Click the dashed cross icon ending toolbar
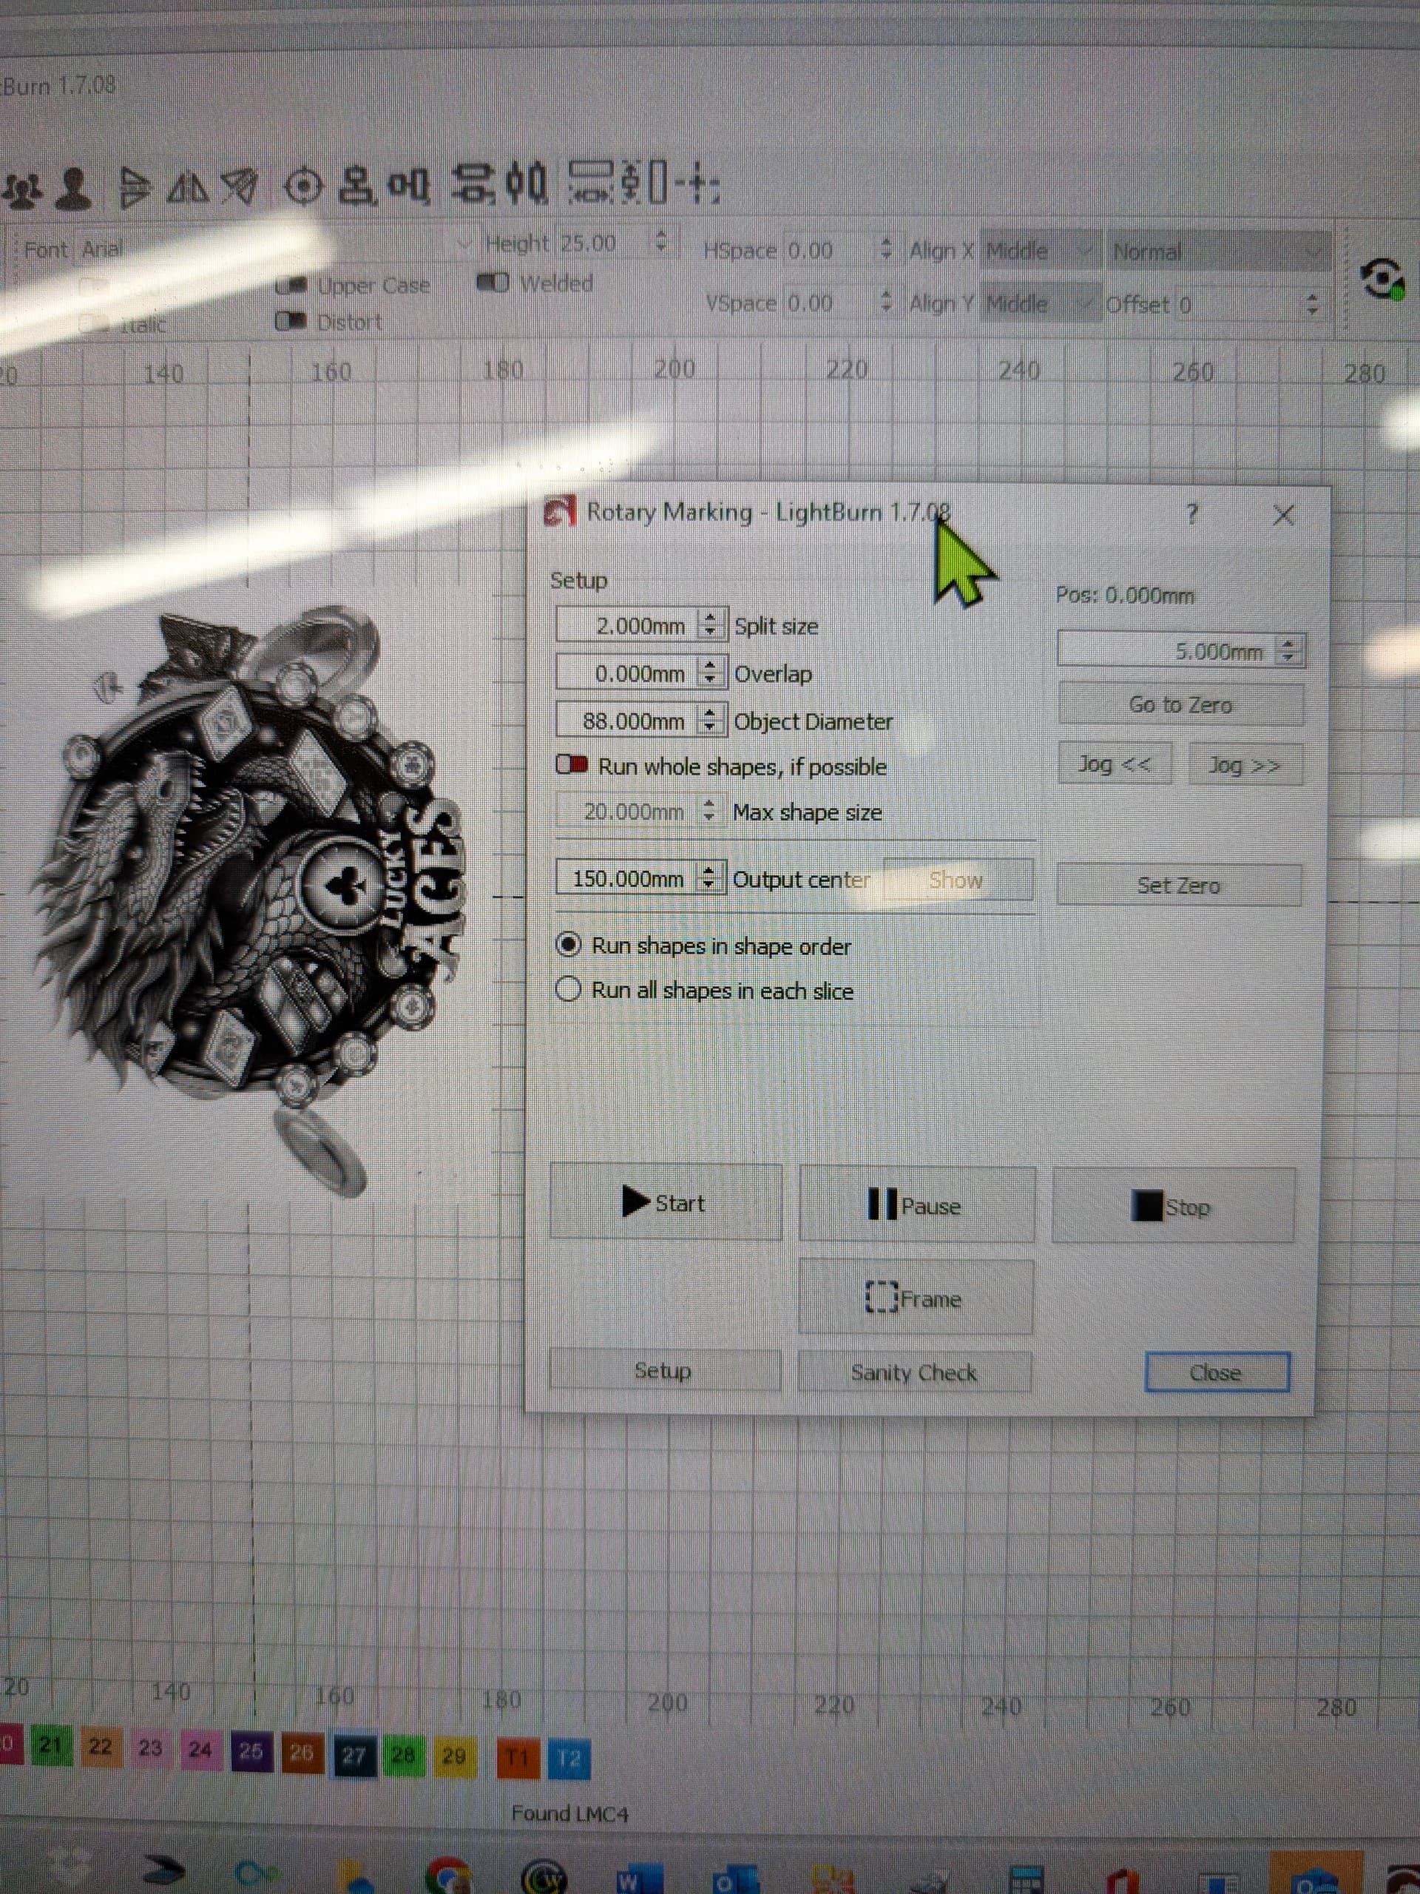This screenshot has width=1420, height=1894. point(697,183)
